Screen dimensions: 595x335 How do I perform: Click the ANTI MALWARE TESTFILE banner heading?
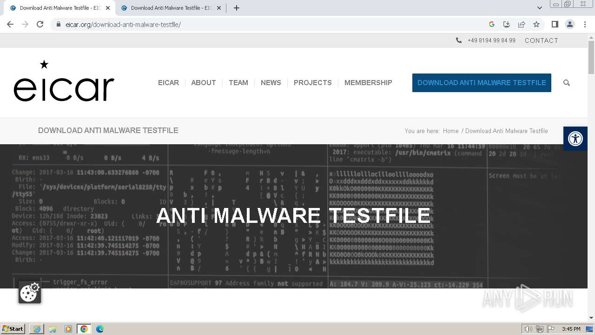tap(294, 216)
